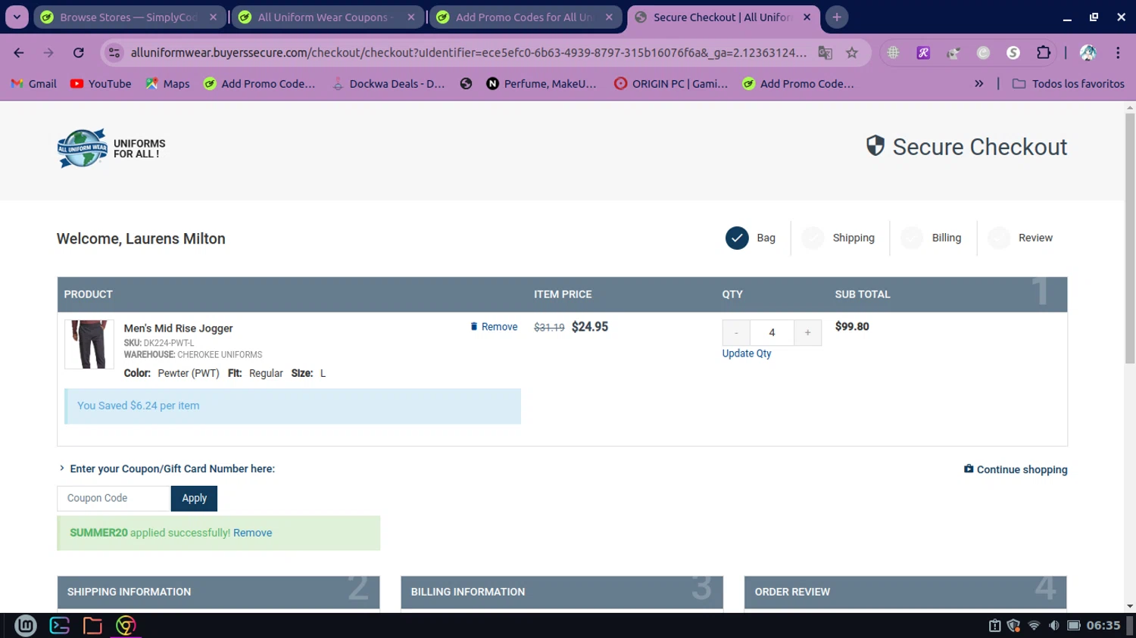Increase the jogger quantity with plus
The width and height of the screenshot is (1136, 638).
coord(807,332)
